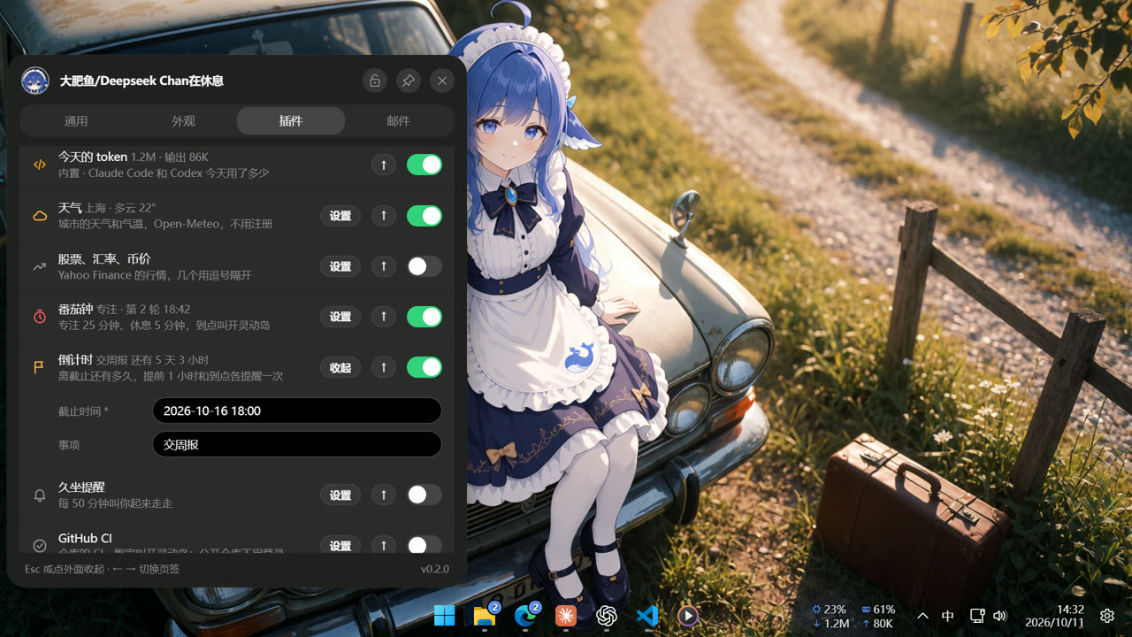Disable the 倒计时 plugin switch

(424, 367)
